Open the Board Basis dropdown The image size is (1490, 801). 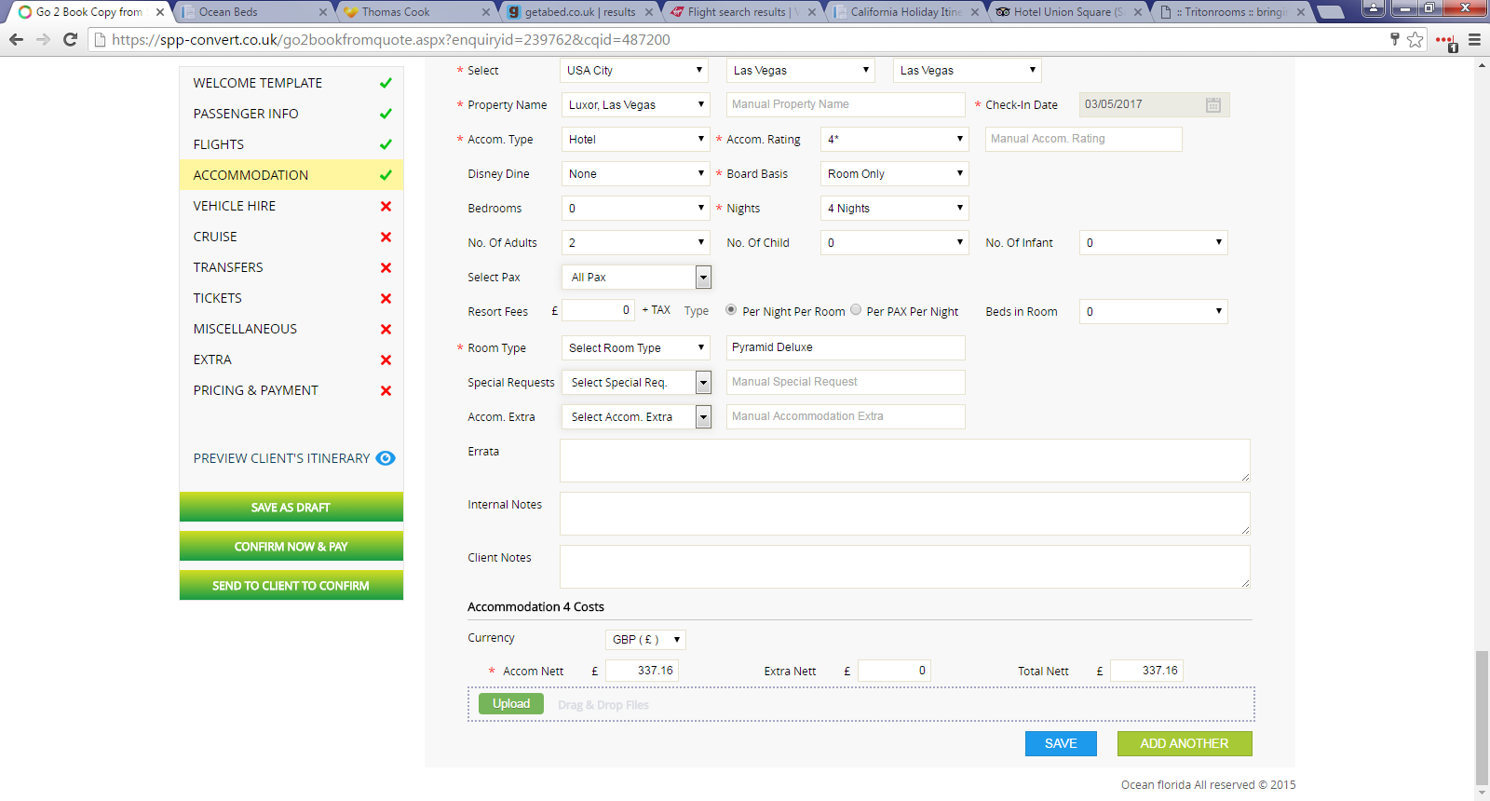894,174
